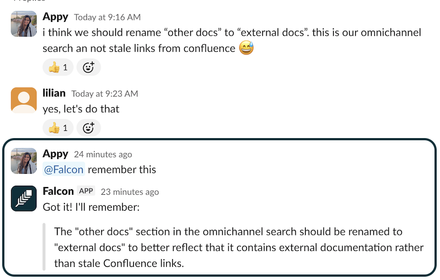The width and height of the screenshot is (440, 280).
Task: Click the Falcon app feather icon
Action: pyautogui.click(x=24, y=198)
